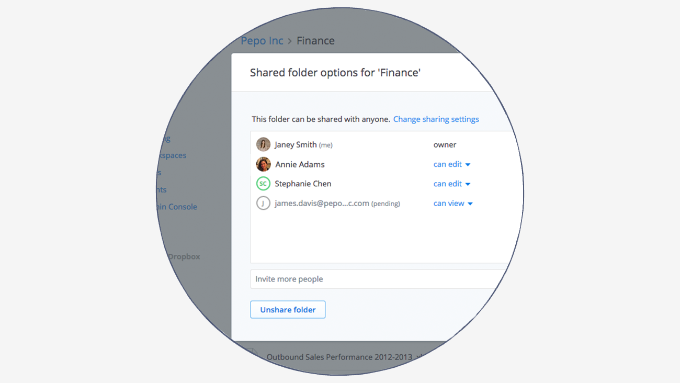The image size is (680, 383).
Task: Select the Stephanie Chen name entry
Action: [x=303, y=184]
